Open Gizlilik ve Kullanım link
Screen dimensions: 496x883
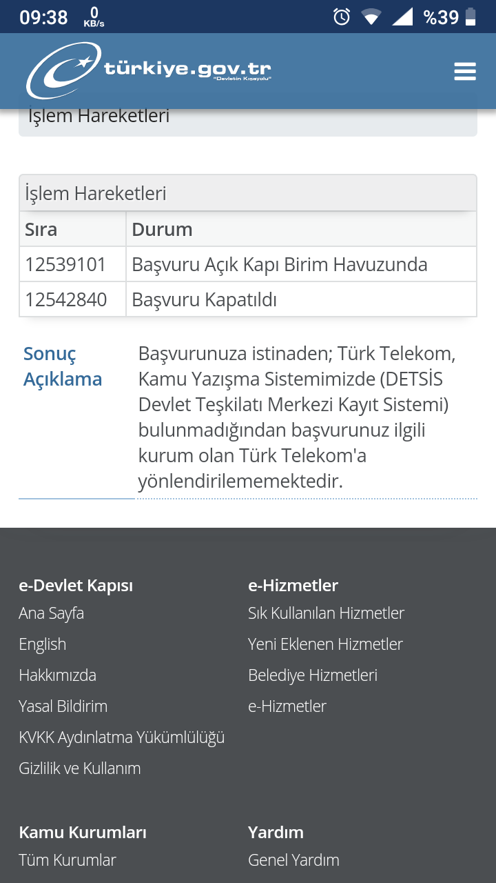coord(80,768)
